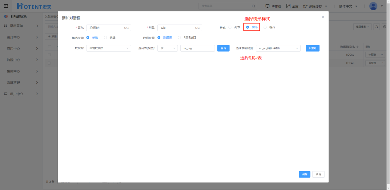Close the 添加对话框 dialog with X
The width and height of the screenshot is (390, 190).
[323, 17]
